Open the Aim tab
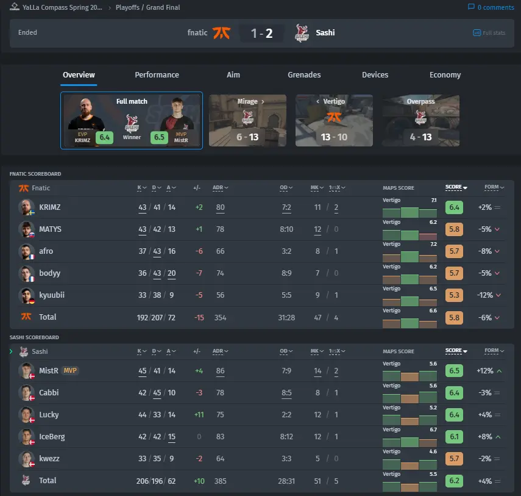Viewport: 521px width, 496px height. 233,75
